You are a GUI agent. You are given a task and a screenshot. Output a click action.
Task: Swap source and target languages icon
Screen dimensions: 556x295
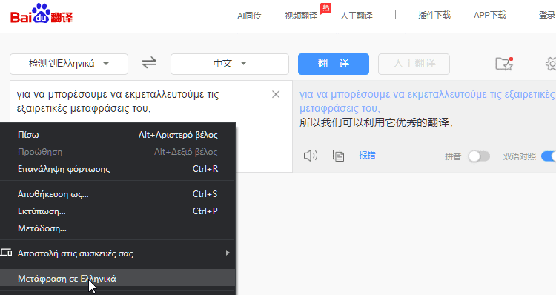(x=149, y=63)
